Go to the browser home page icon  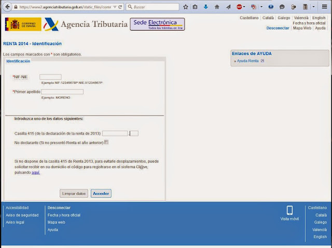[217, 7]
